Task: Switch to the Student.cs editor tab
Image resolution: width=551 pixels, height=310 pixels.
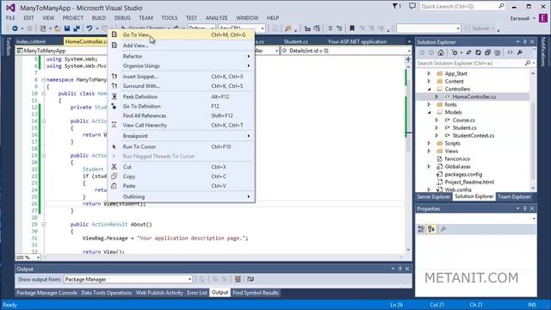Action: pyautogui.click(x=296, y=41)
